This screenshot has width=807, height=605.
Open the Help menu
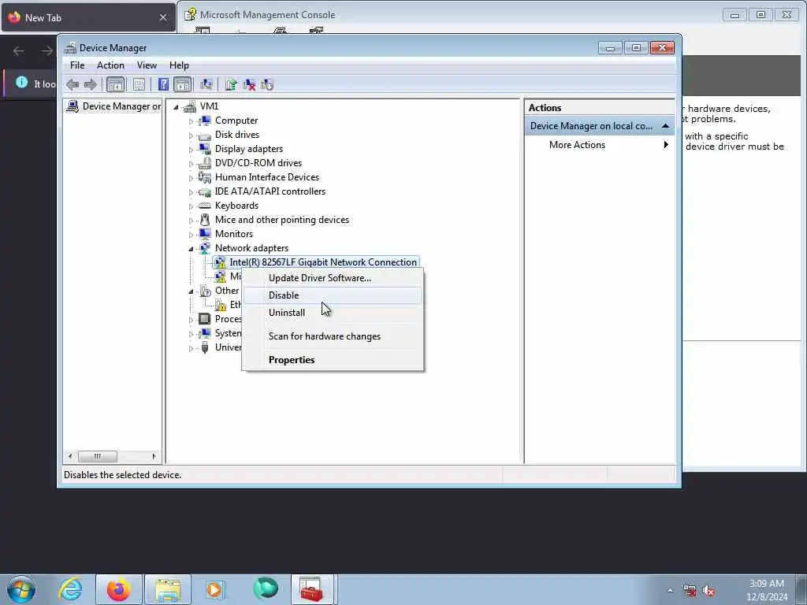[179, 65]
